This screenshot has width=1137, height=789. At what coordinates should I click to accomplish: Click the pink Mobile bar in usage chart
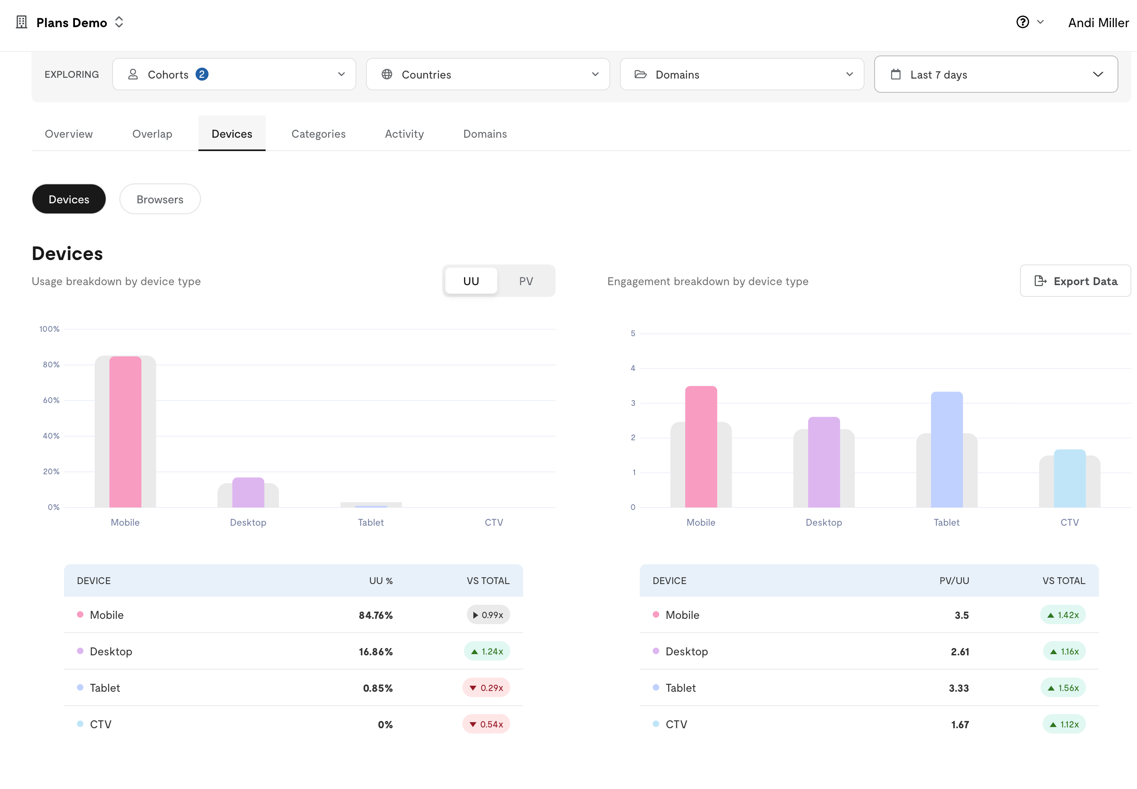(125, 432)
